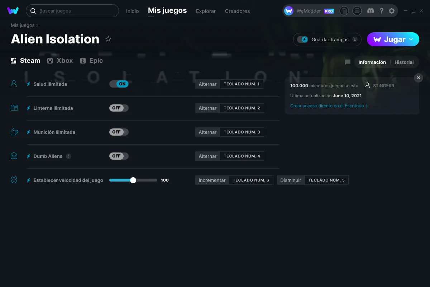
Task: Open the Discord icon link
Action: tap(371, 11)
